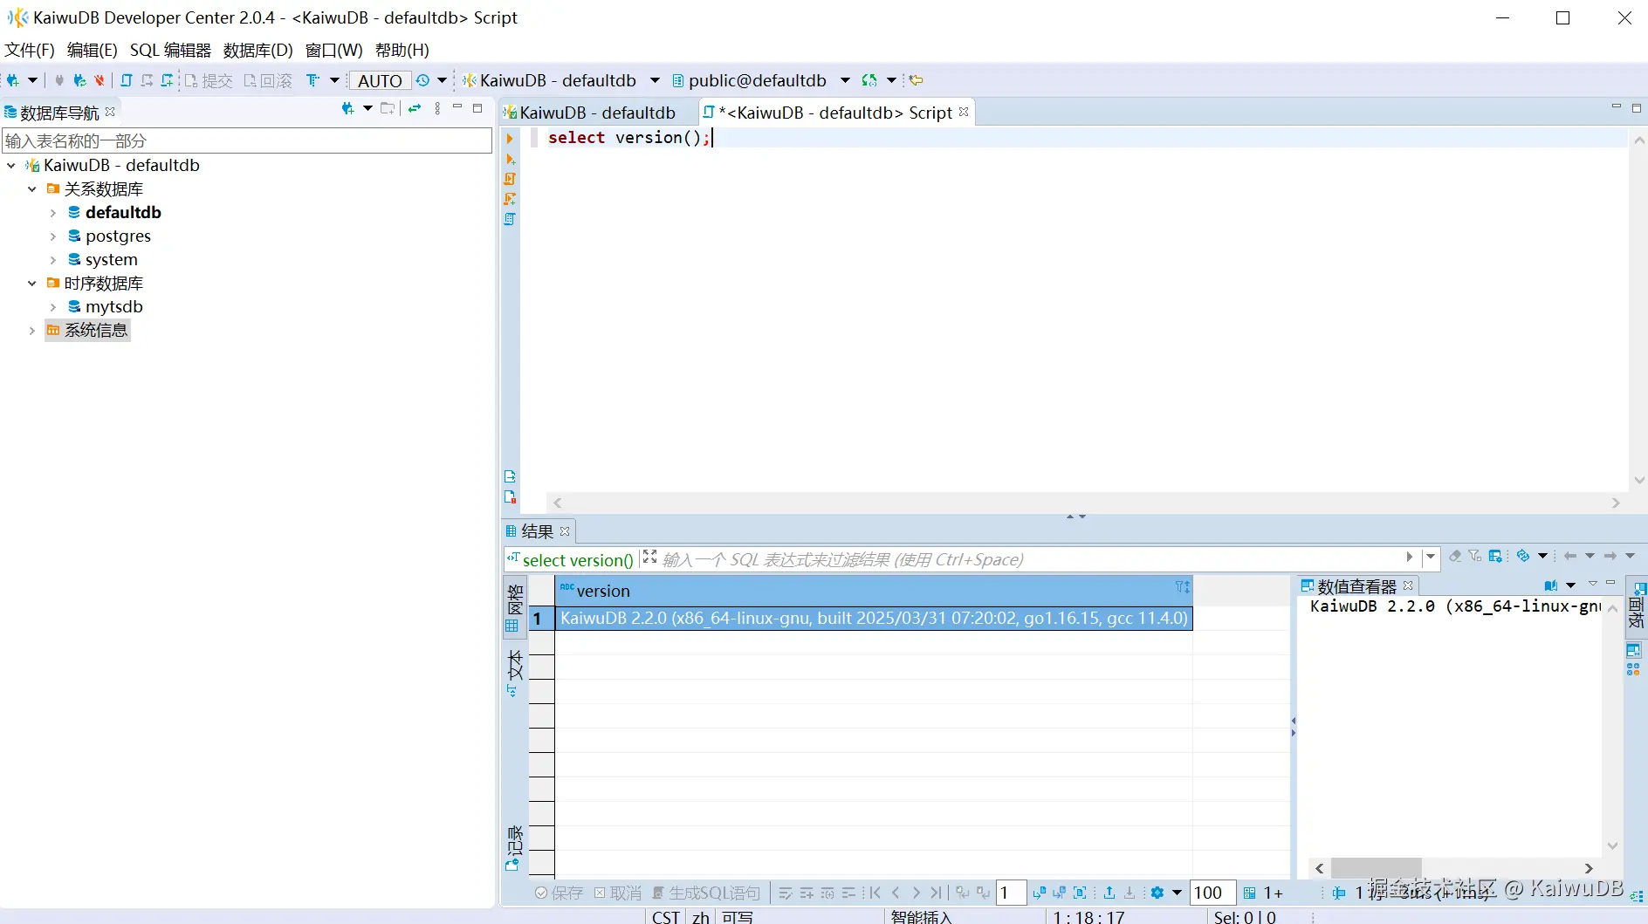Collapse the 时序数据库 folder
The height and width of the screenshot is (924, 1648).
tap(32, 284)
